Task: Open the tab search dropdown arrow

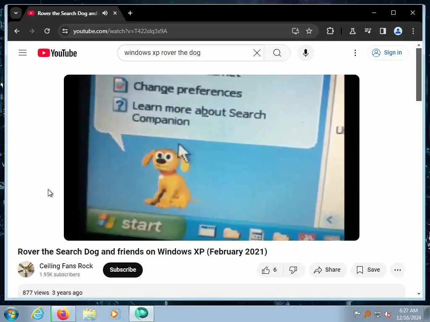Action: (16, 13)
